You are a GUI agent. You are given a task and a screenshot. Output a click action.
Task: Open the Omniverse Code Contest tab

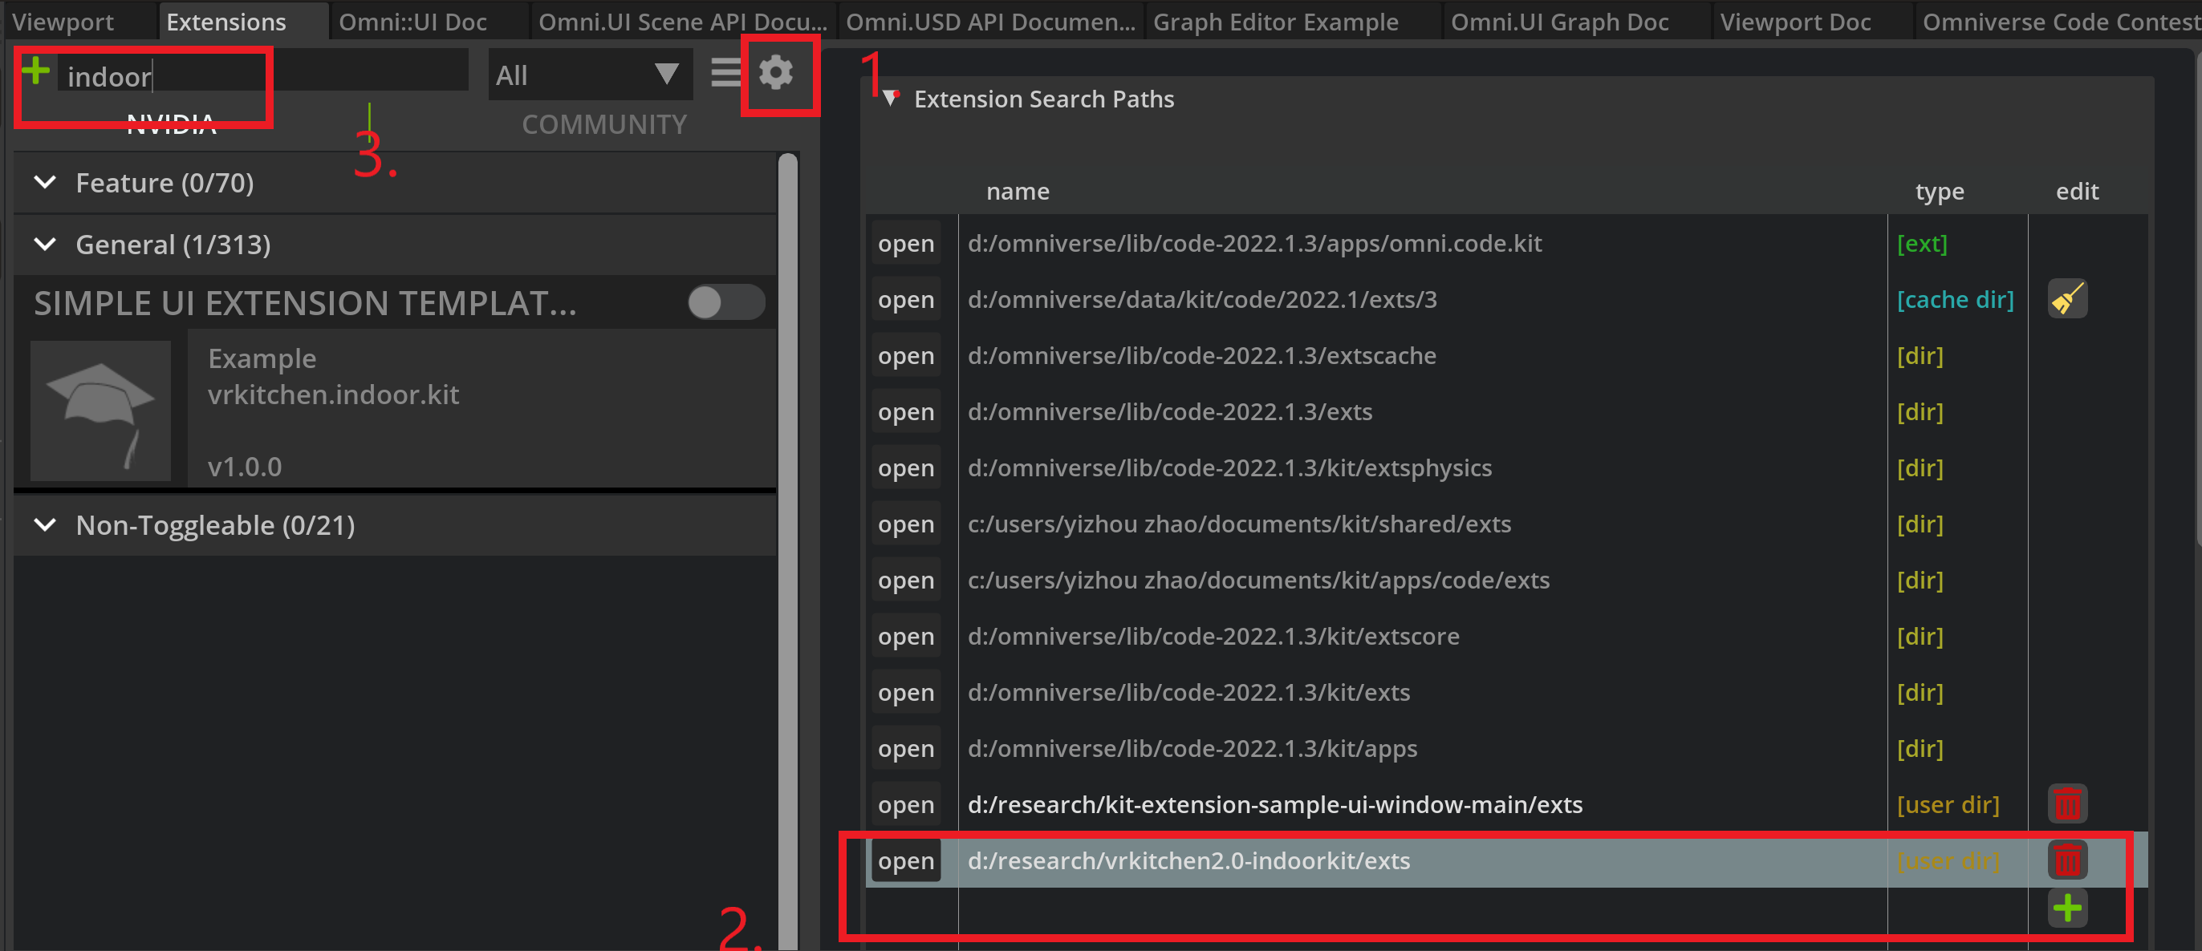2059,22
